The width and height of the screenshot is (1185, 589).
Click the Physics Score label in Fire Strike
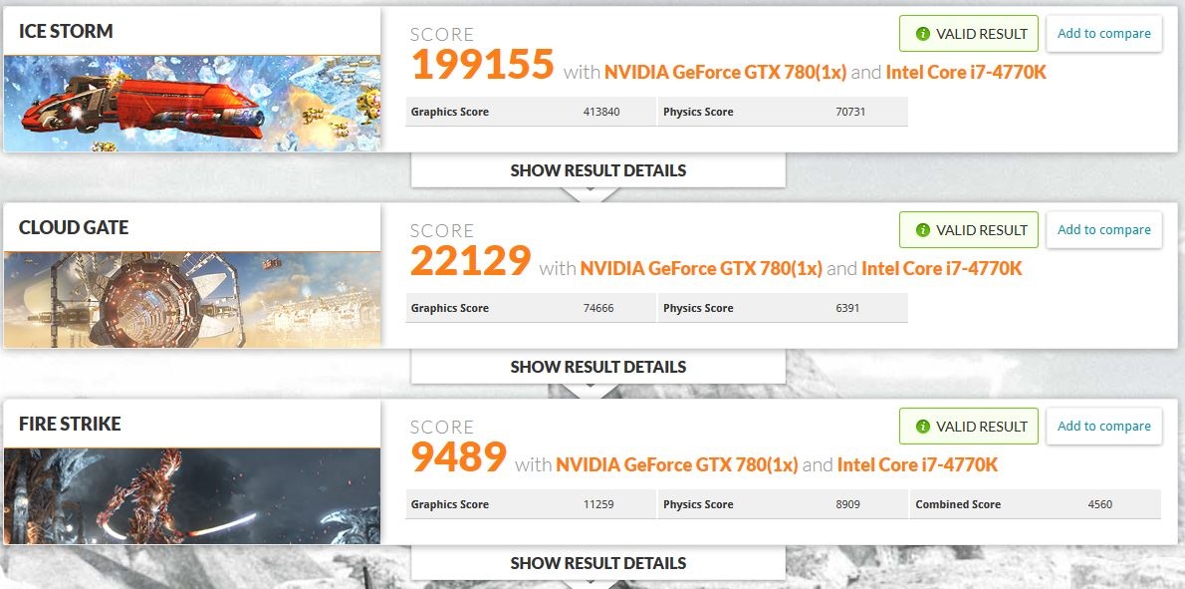tap(698, 504)
